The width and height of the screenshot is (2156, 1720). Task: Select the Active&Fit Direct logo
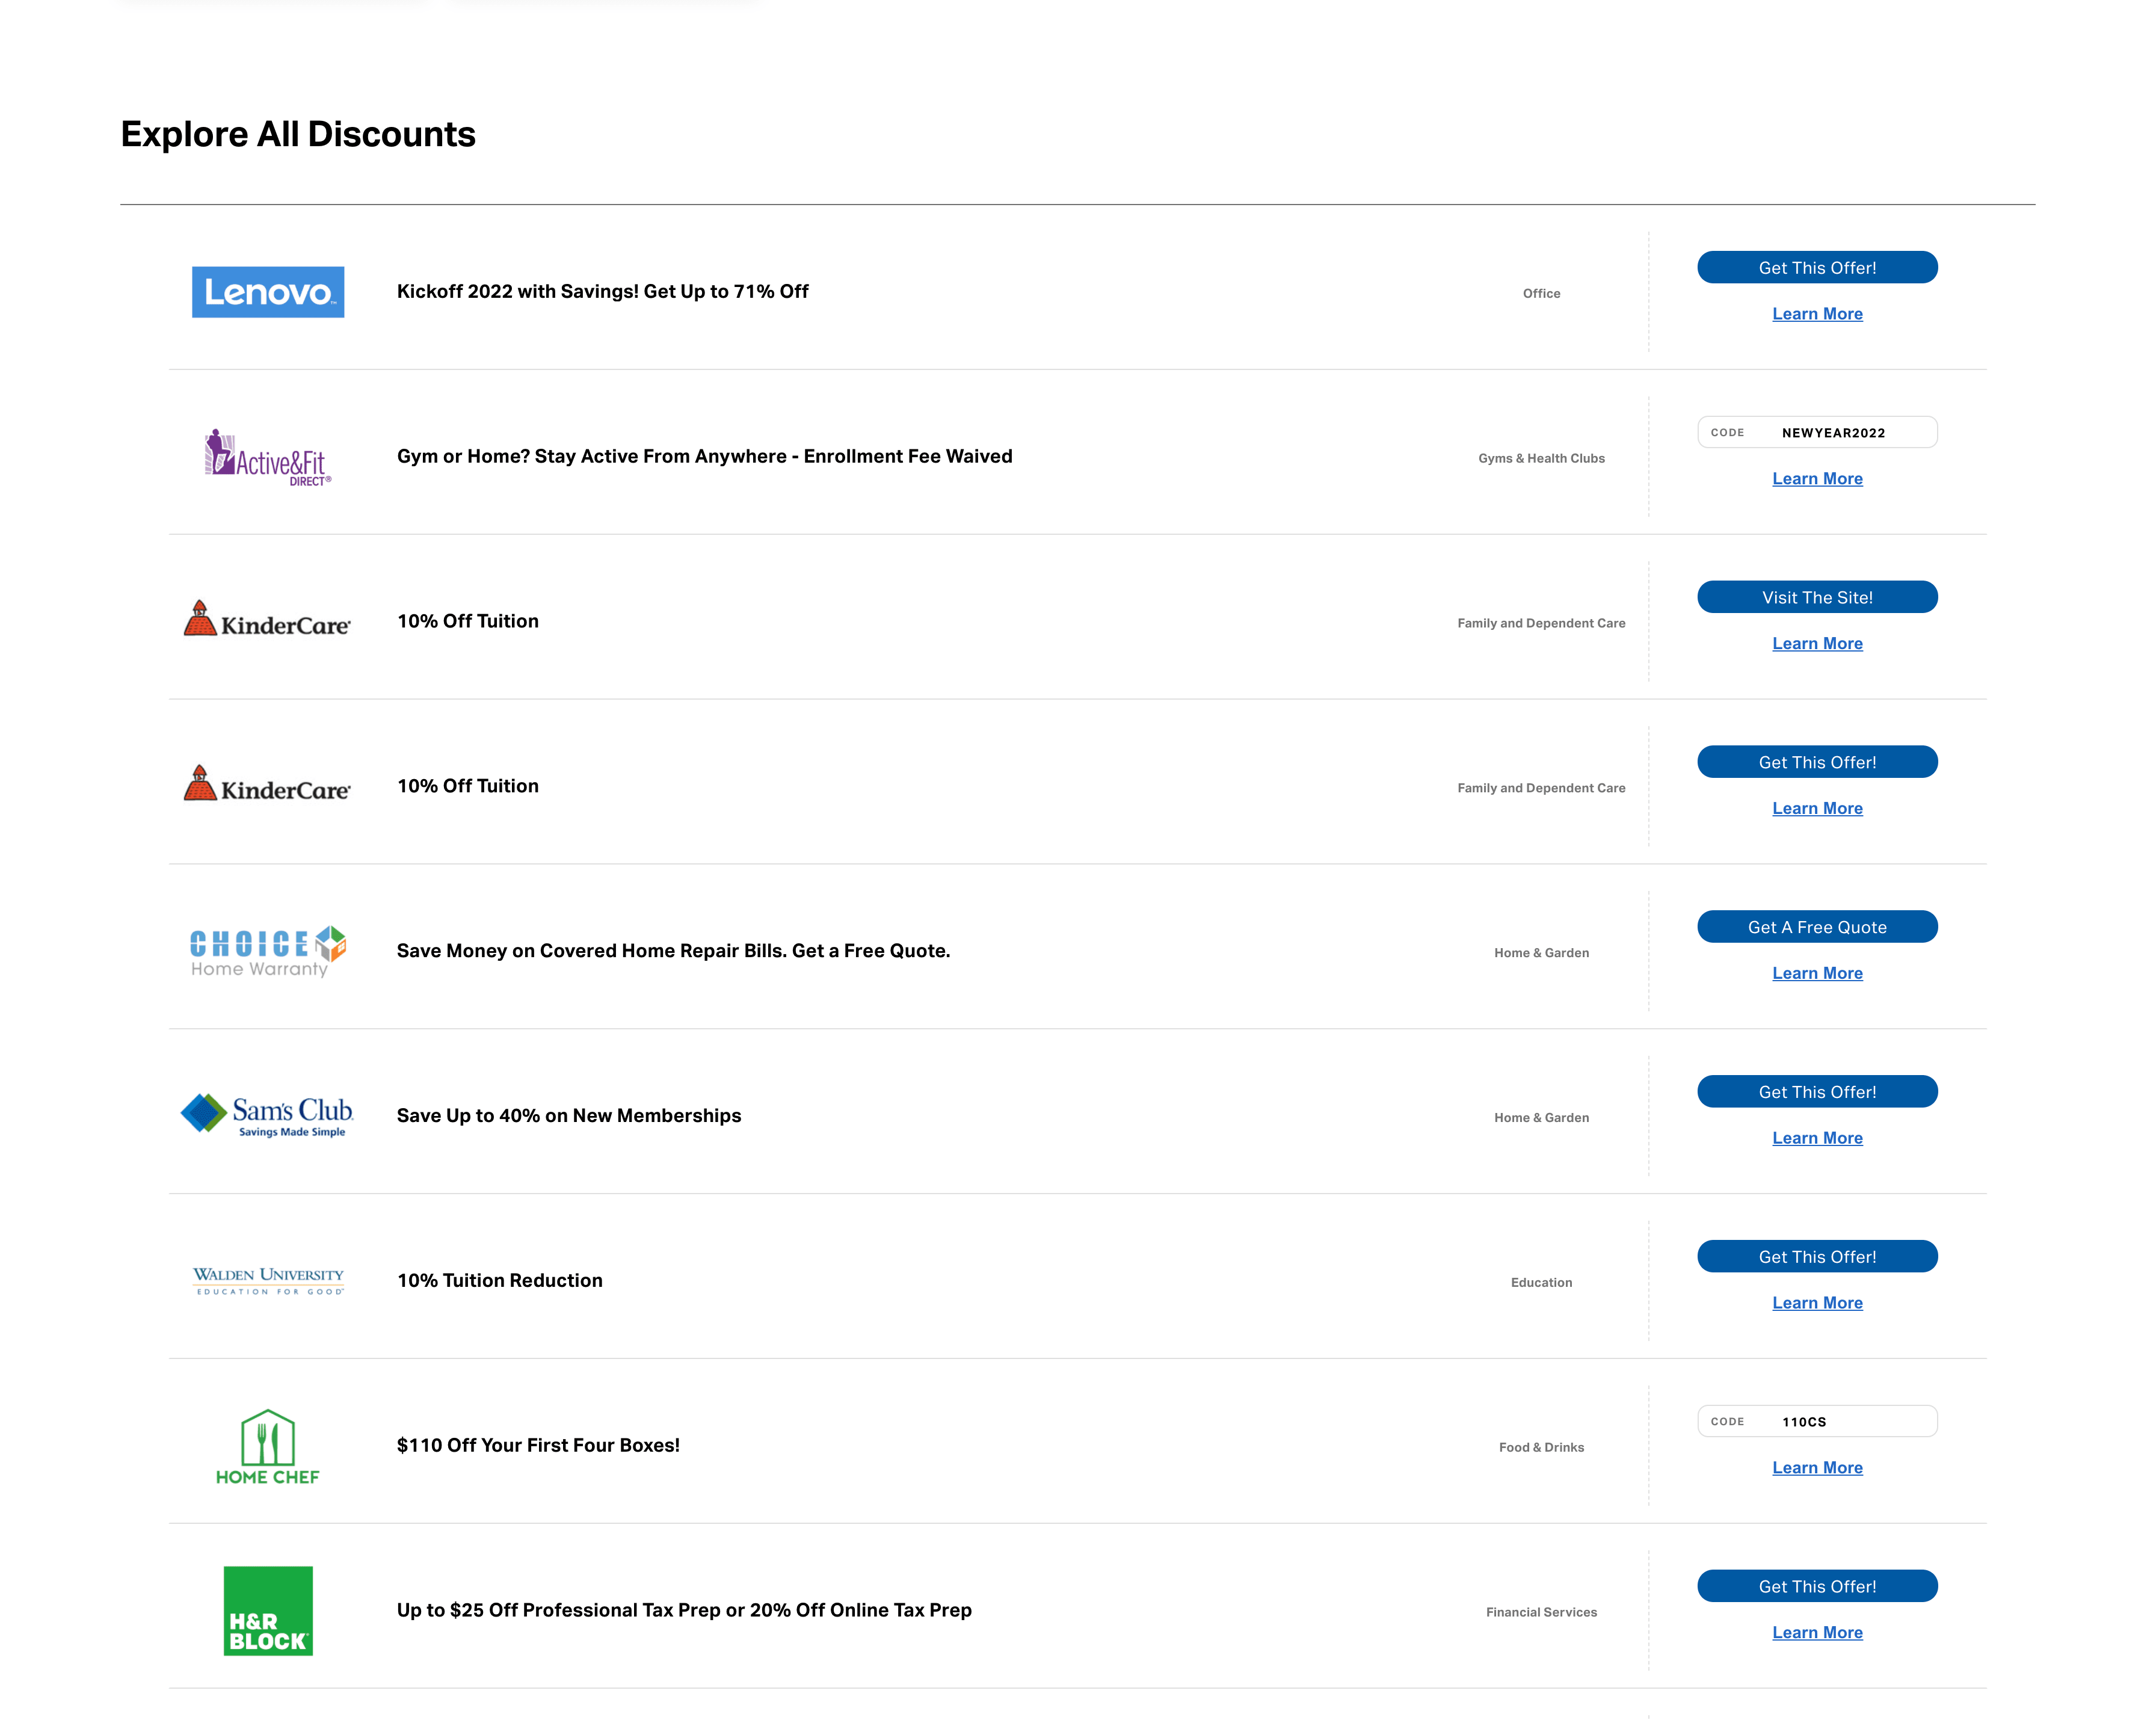tap(267, 458)
